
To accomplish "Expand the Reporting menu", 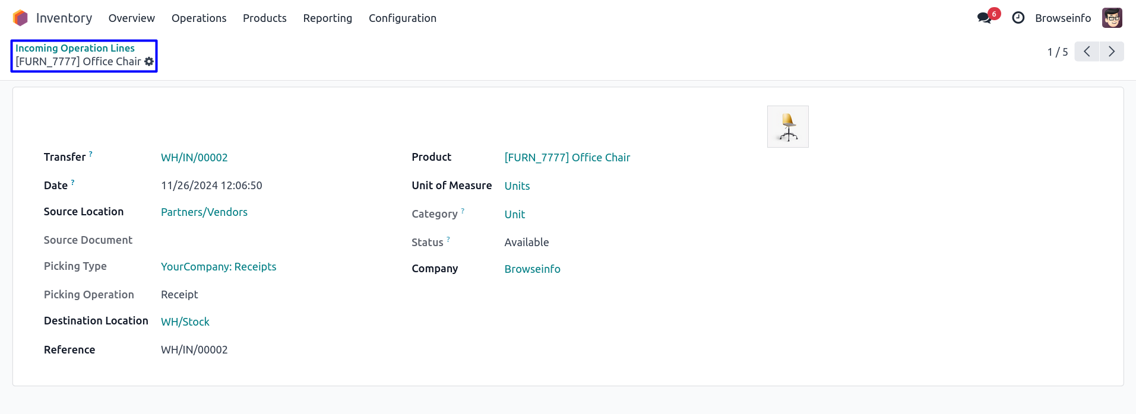I will point(327,18).
